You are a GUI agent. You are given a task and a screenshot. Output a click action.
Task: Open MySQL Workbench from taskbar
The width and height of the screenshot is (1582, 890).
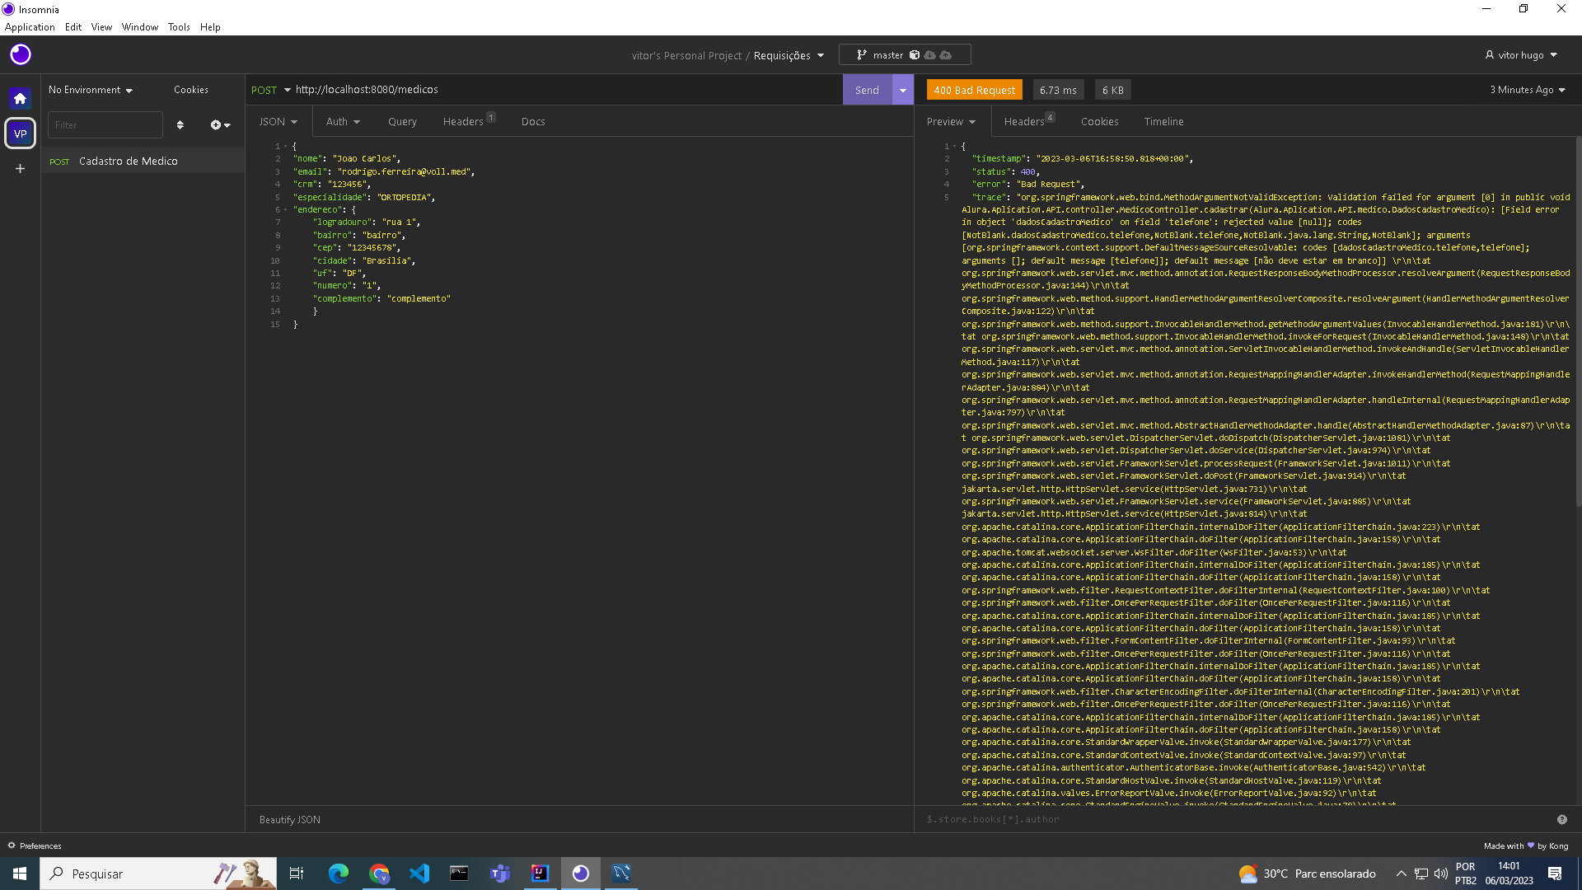point(621,874)
